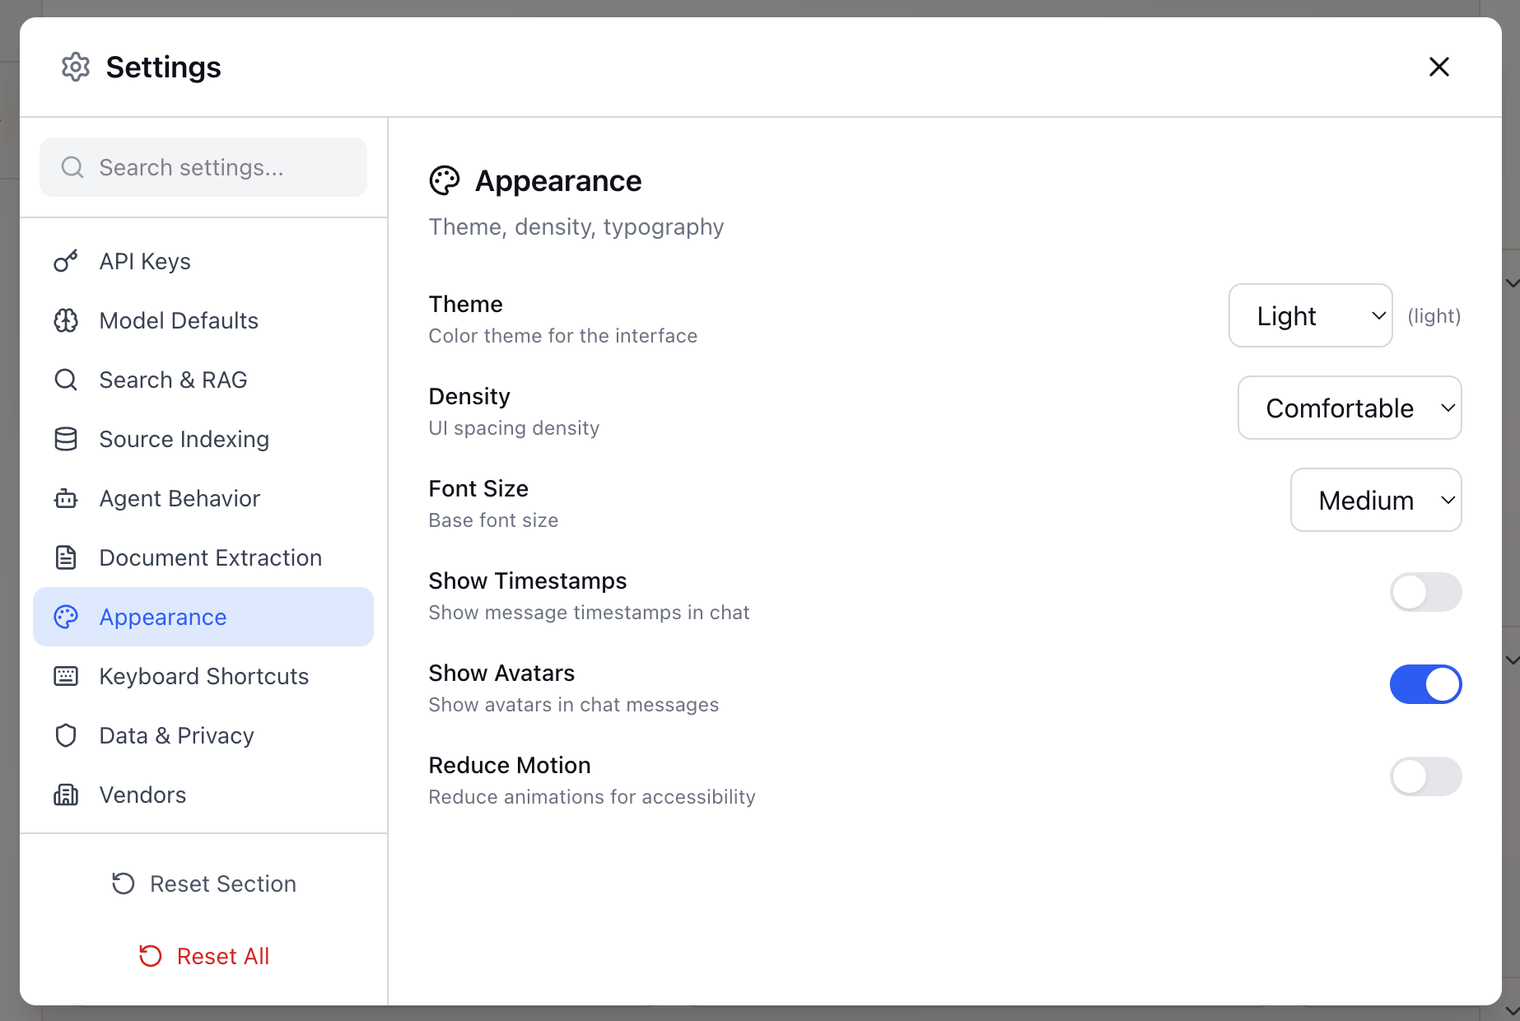Screen dimensions: 1520x1021
Task: Switch to the Search & RAG section
Action: 173,380
